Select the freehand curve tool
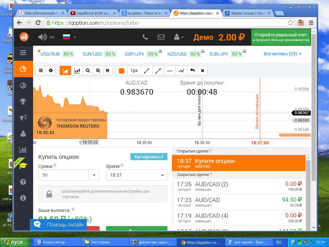Image resolution: width=329 pixels, height=247 pixels. [x=181, y=70]
